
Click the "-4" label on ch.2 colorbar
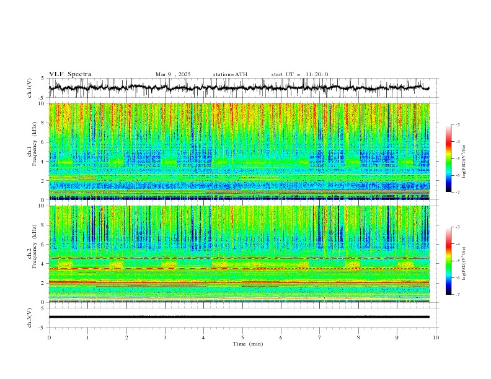(x=458, y=244)
